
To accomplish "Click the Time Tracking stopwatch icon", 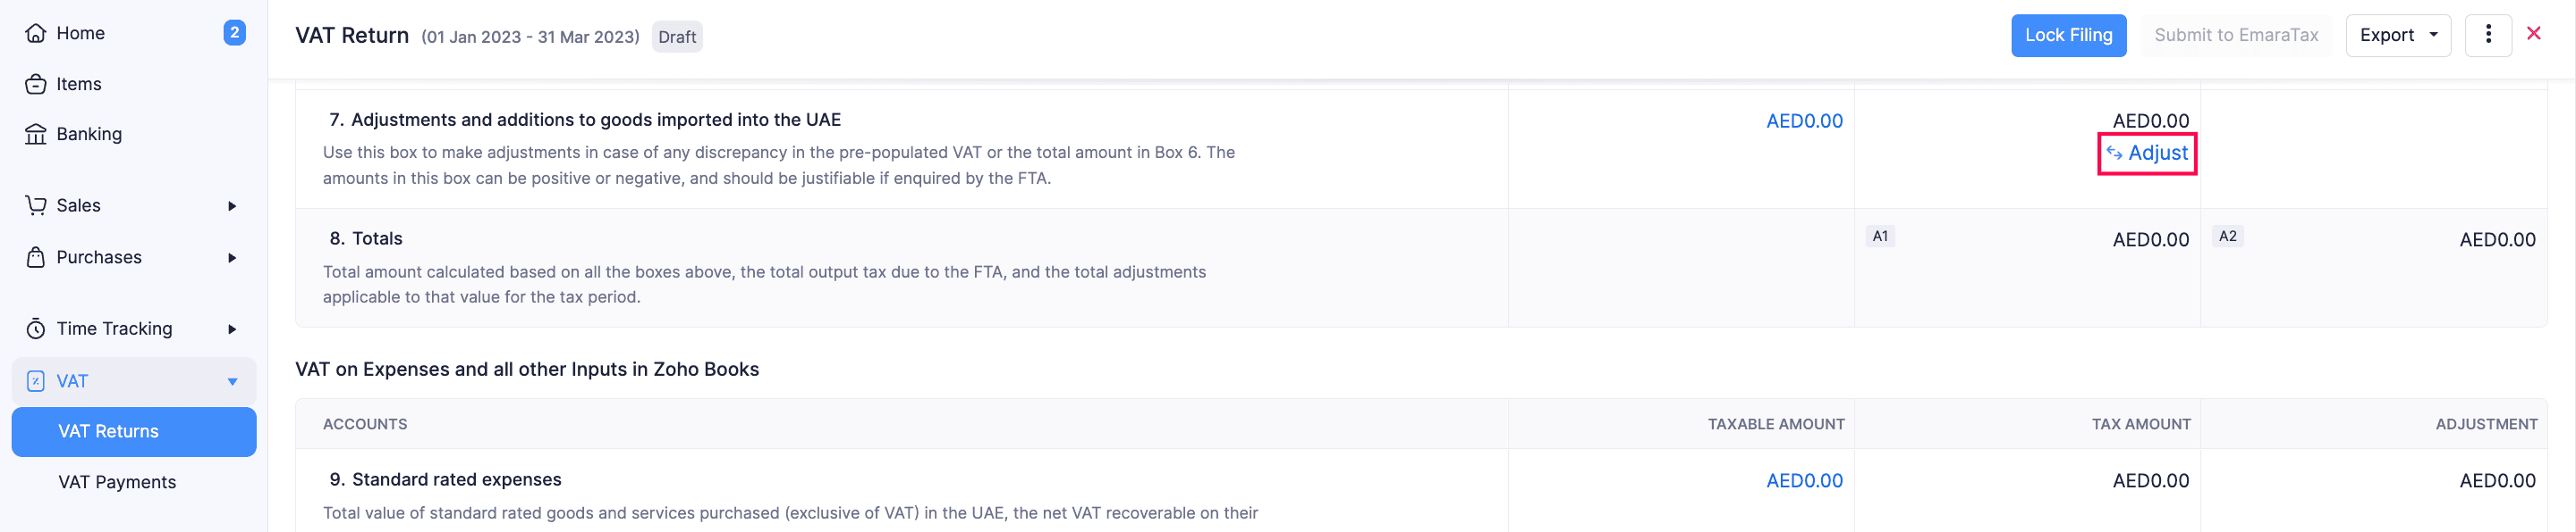I will [x=36, y=328].
